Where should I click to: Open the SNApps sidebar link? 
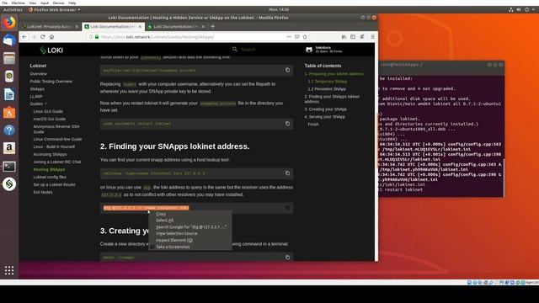37,89
